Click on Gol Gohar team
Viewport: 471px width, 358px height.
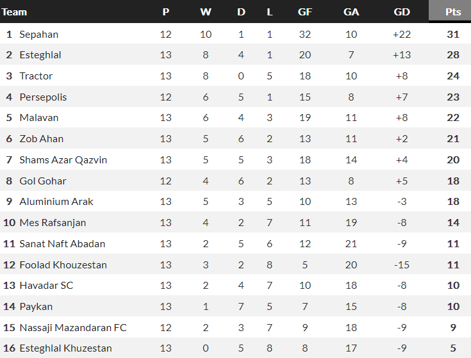click(x=43, y=181)
